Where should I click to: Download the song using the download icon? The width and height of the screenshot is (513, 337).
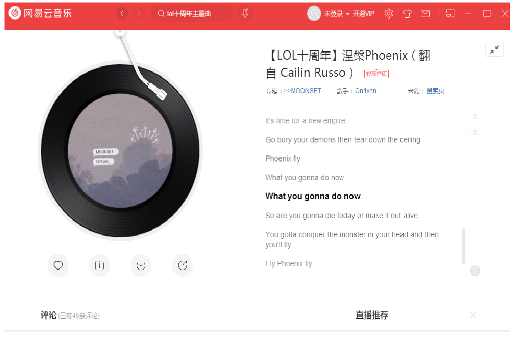tap(141, 265)
